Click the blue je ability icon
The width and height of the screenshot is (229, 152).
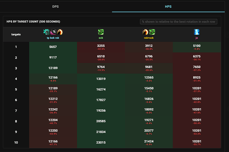[x=197, y=32]
